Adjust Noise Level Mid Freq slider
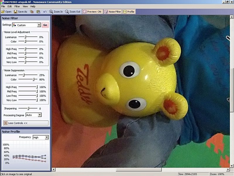Image resolution: width=234 pixels, height=176 pixels. click(25, 53)
